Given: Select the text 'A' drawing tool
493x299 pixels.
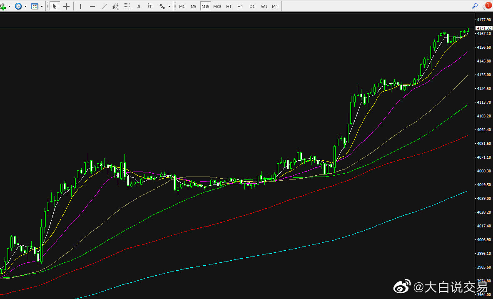Looking at the screenshot, I should pos(139,7).
